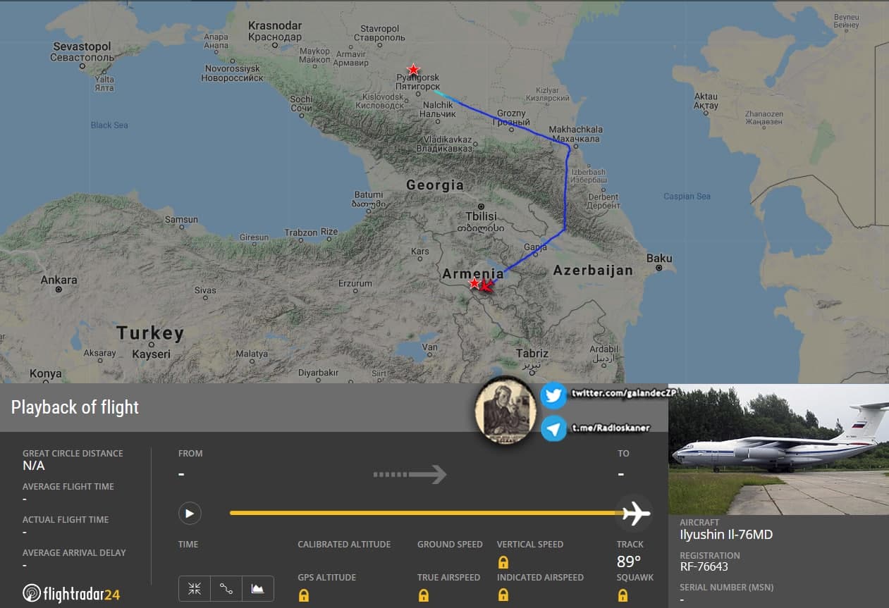Click the red star marker near Pyatigorsk
The width and height of the screenshot is (889, 608).
tap(414, 70)
